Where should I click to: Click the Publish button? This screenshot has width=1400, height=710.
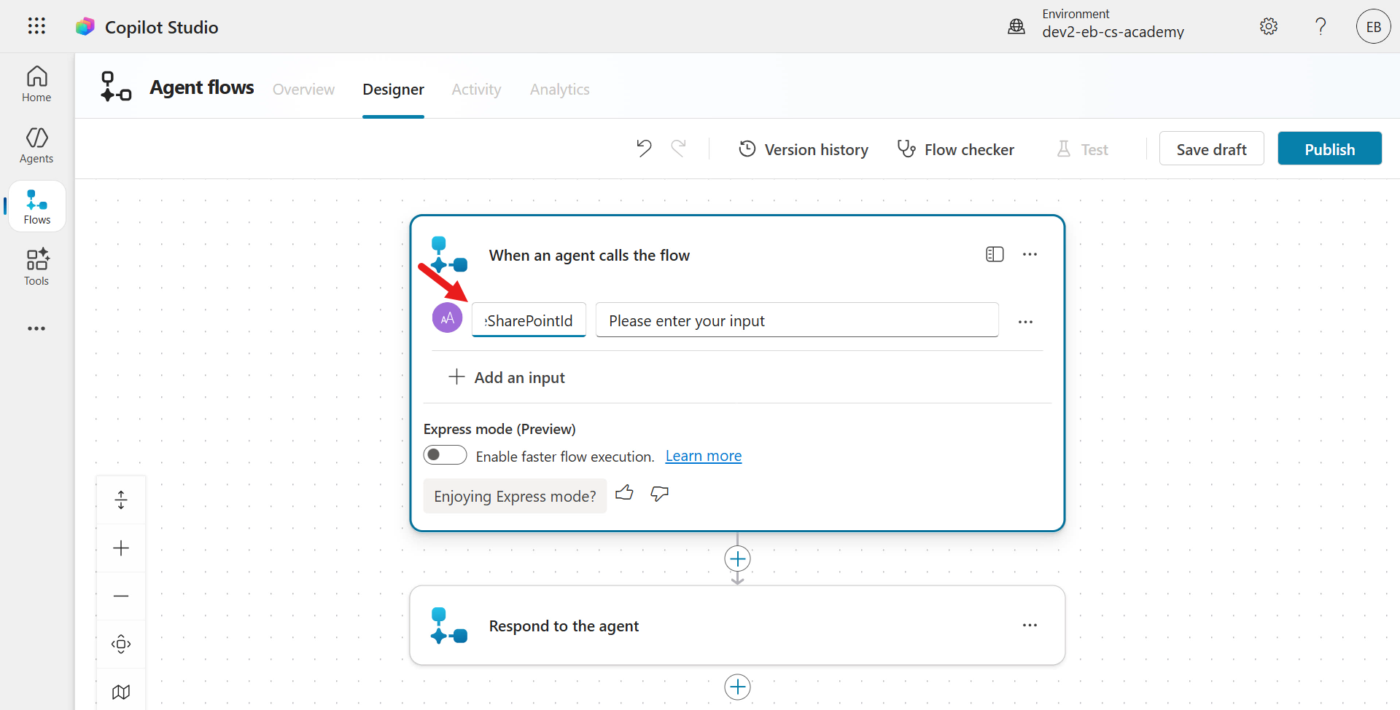point(1329,149)
